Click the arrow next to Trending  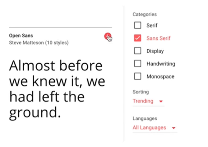pos(161,101)
